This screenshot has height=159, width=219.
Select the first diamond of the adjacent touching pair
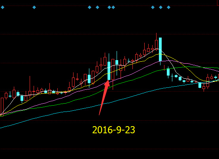click(109, 7)
